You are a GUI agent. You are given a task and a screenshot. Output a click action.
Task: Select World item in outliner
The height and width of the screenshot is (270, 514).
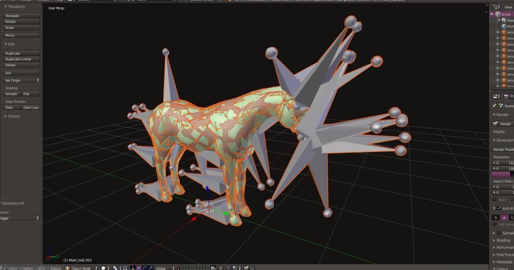508,26
